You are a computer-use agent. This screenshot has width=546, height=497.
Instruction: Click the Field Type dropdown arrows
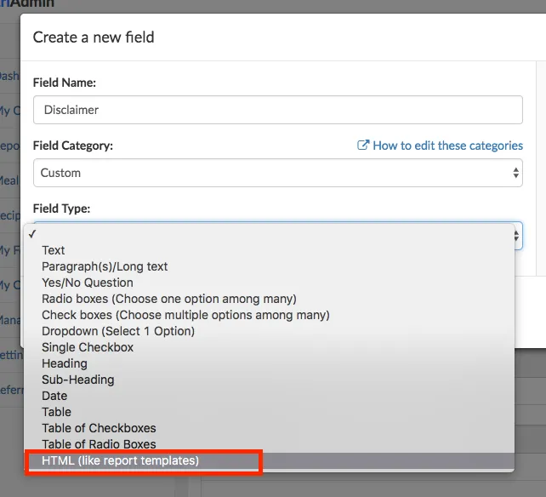(515, 236)
